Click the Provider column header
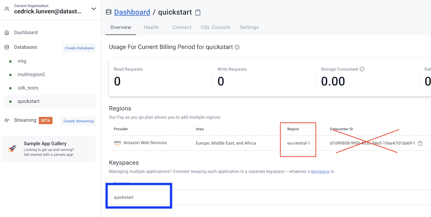 tap(121, 129)
